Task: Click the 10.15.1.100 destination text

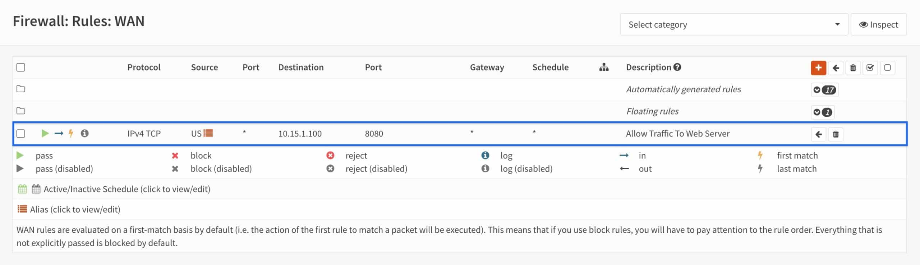Action: [300, 134]
